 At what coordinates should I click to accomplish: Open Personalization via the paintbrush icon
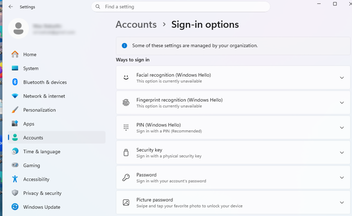pos(15,110)
